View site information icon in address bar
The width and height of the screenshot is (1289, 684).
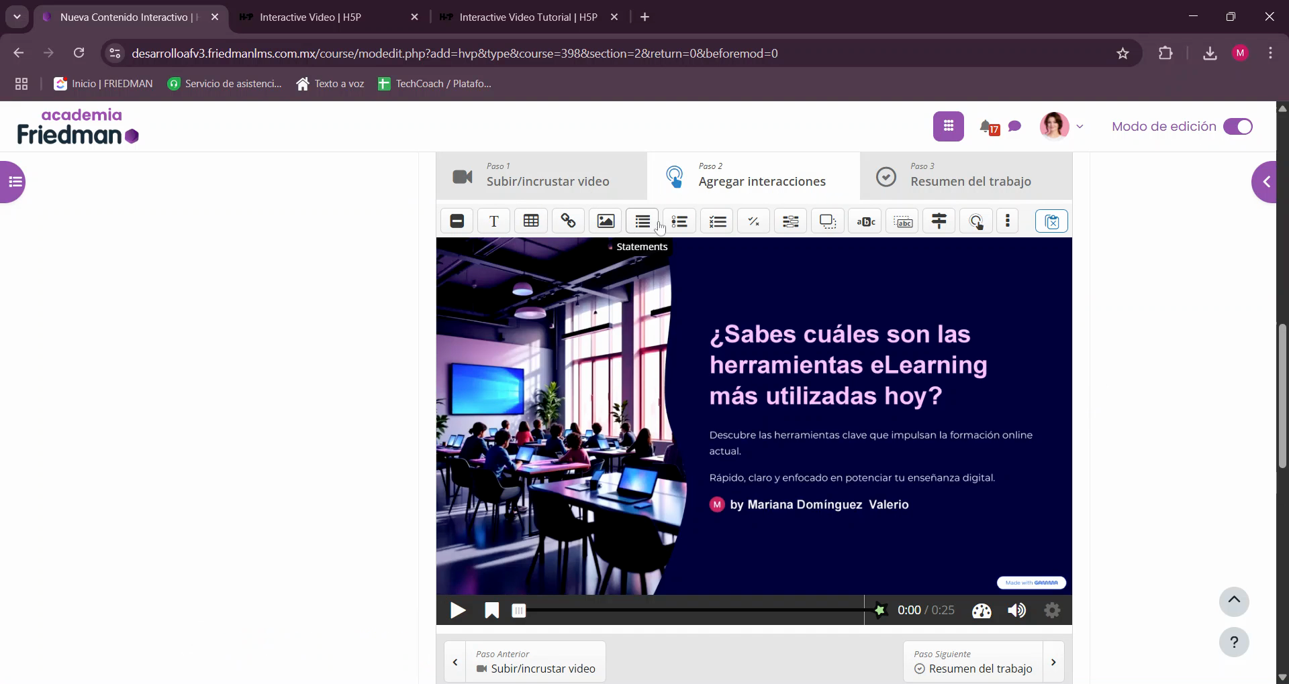115,54
